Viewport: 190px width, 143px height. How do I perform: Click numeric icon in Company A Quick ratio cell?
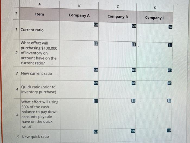coord(96,82)
